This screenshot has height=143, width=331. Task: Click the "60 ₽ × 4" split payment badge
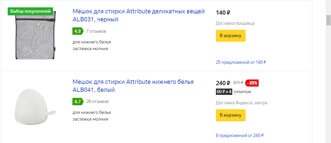224,92
